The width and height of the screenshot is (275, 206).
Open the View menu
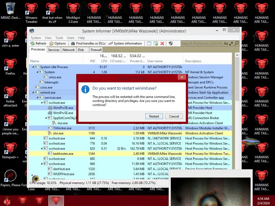click(48, 38)
